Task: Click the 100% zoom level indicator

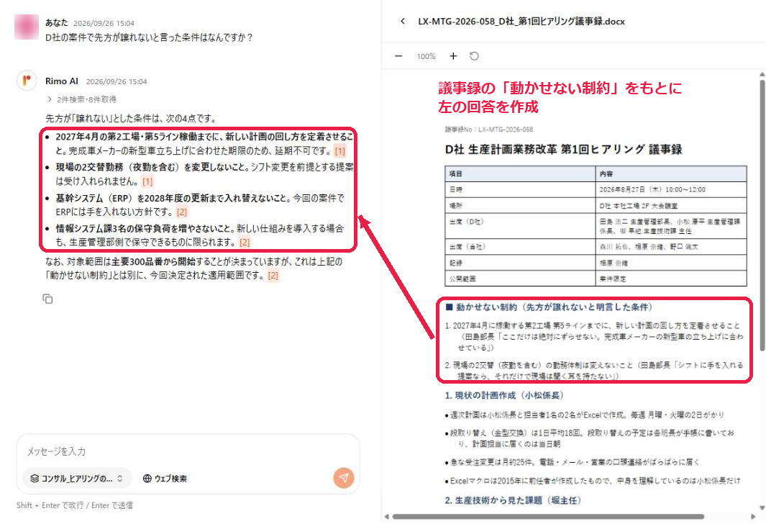Action: (426, 56)
